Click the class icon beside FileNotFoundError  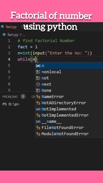coord(38,128)
